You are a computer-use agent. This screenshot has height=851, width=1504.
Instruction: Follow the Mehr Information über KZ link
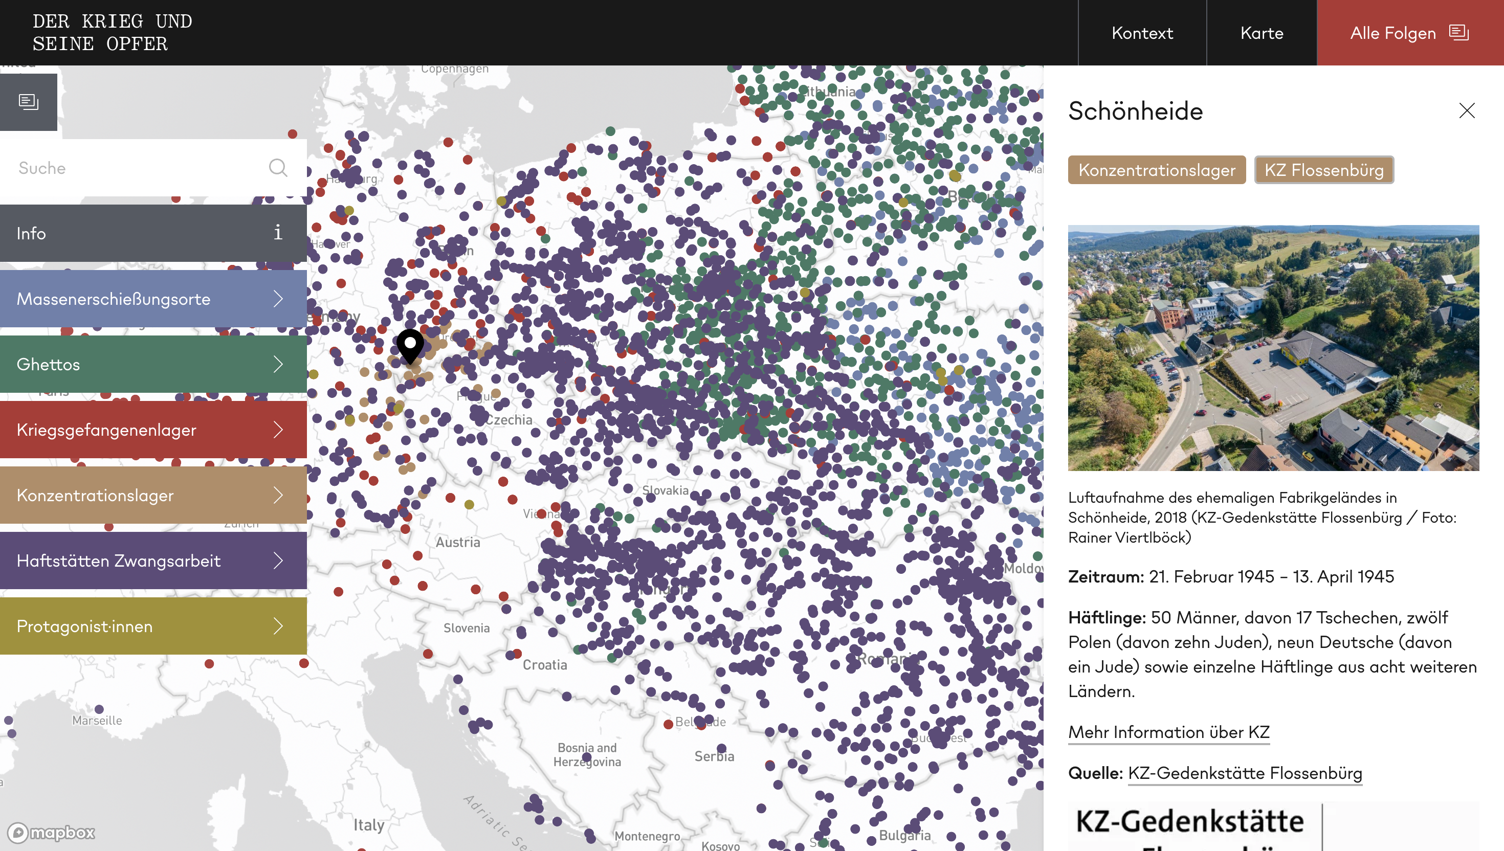click(1168, 732)
